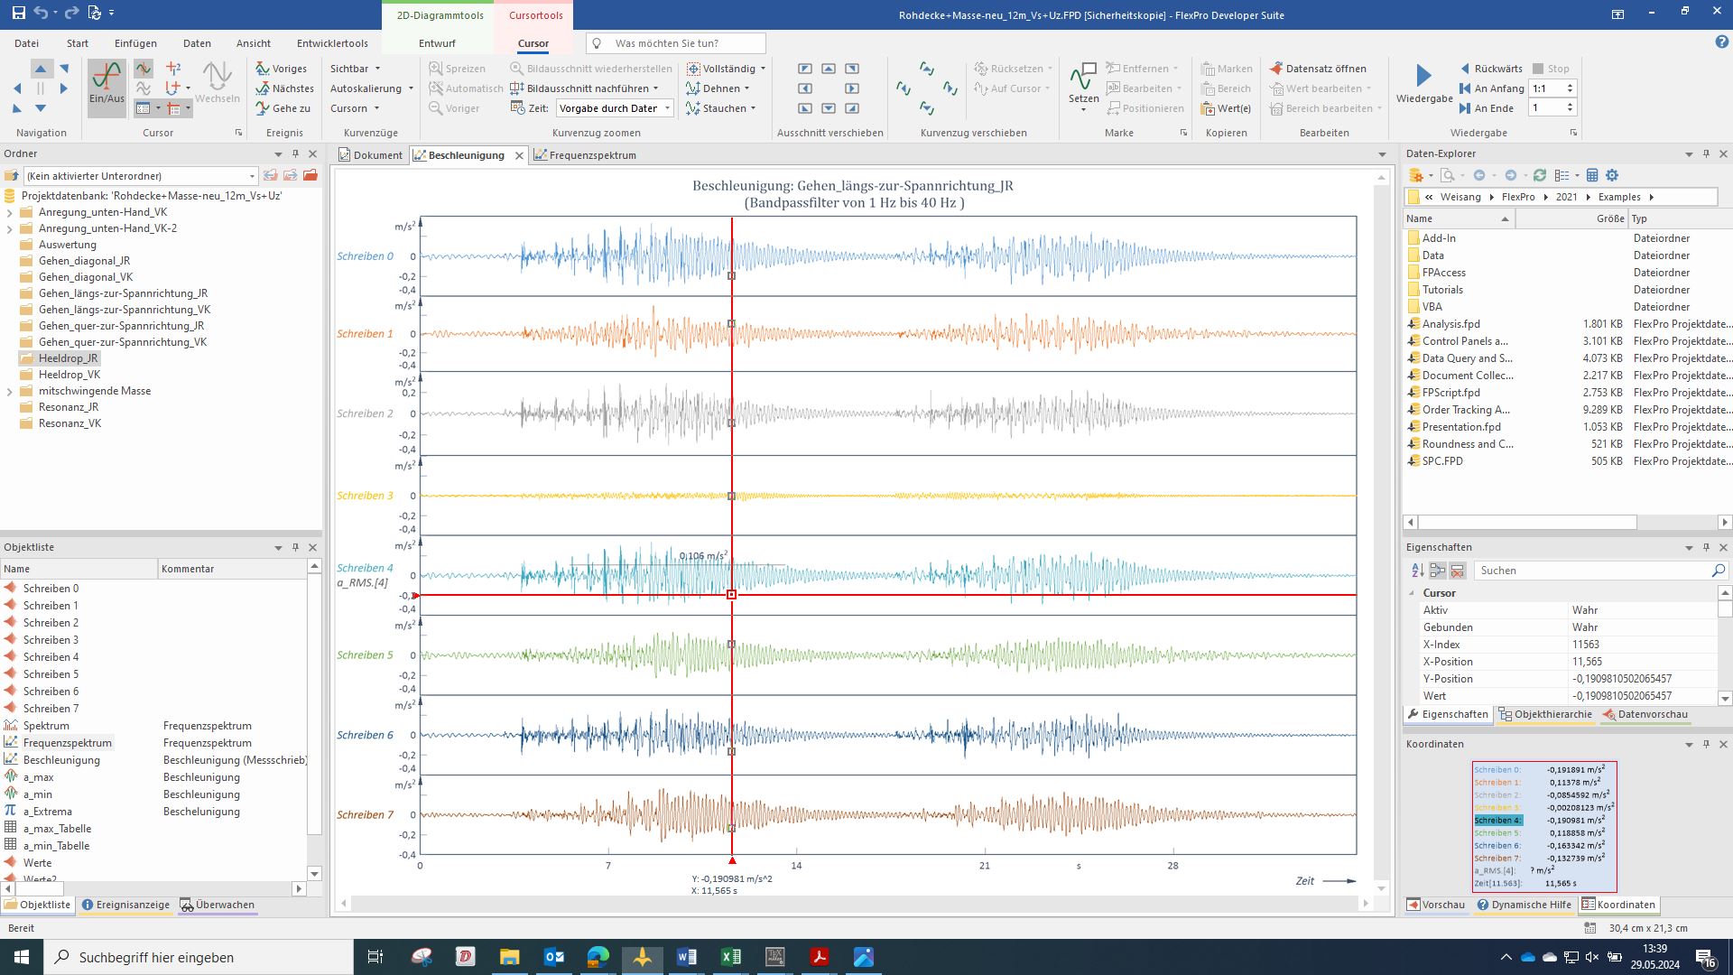The height and width of the screenshot is (975, 1733).
Task: Click Voriges event button
Action: [x=282, y=69]
